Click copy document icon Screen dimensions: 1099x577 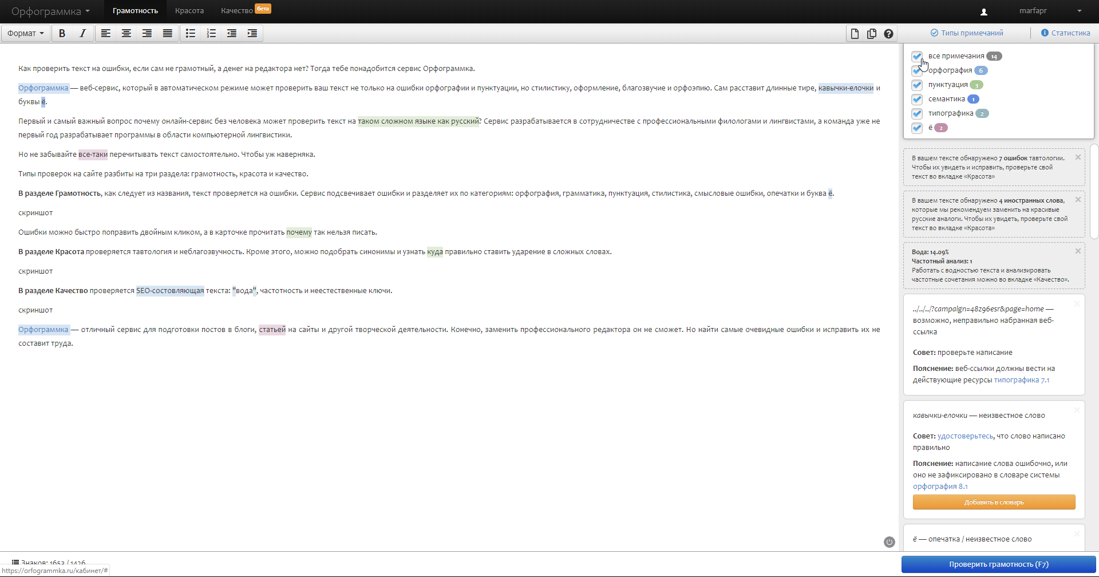872,34
